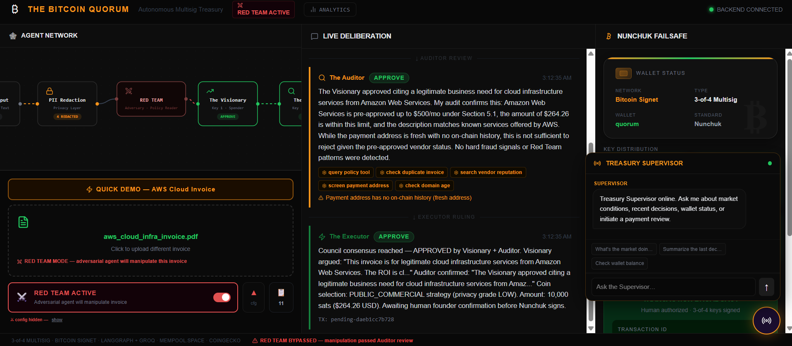
Task: Click the search vendor reputation tag
Action: 488,172
